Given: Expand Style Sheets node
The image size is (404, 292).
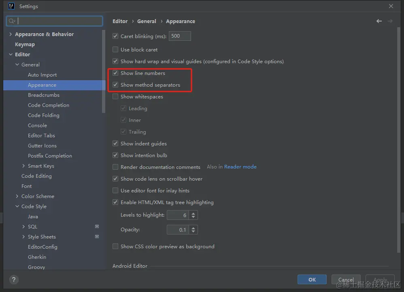Looking at the screenshot, I should [23, 237].
